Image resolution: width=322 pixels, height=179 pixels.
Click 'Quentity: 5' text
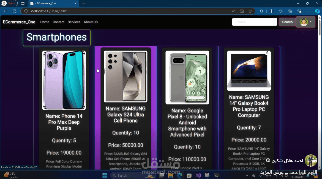(64, 141)
